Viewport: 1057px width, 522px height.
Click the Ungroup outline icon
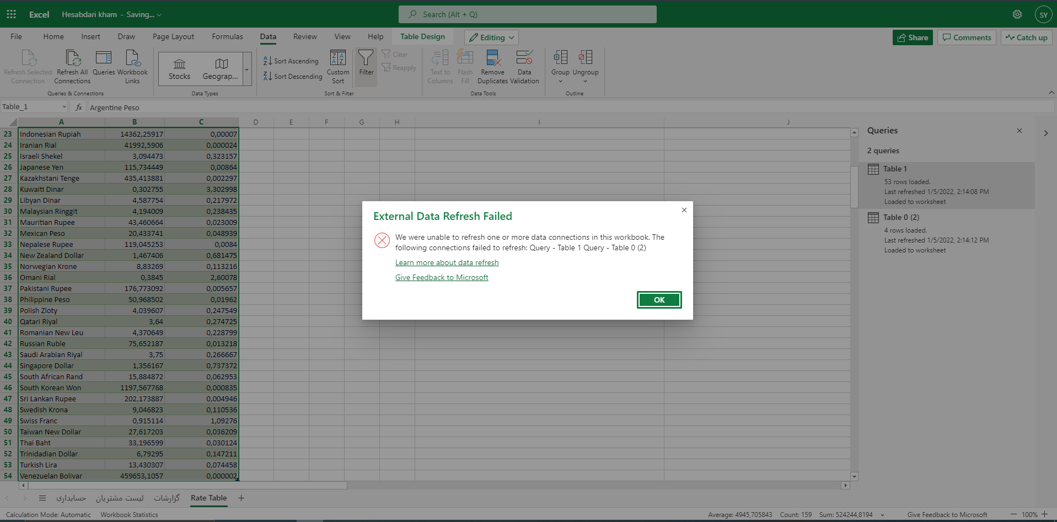pyautogui.click(x=586, y=57)
